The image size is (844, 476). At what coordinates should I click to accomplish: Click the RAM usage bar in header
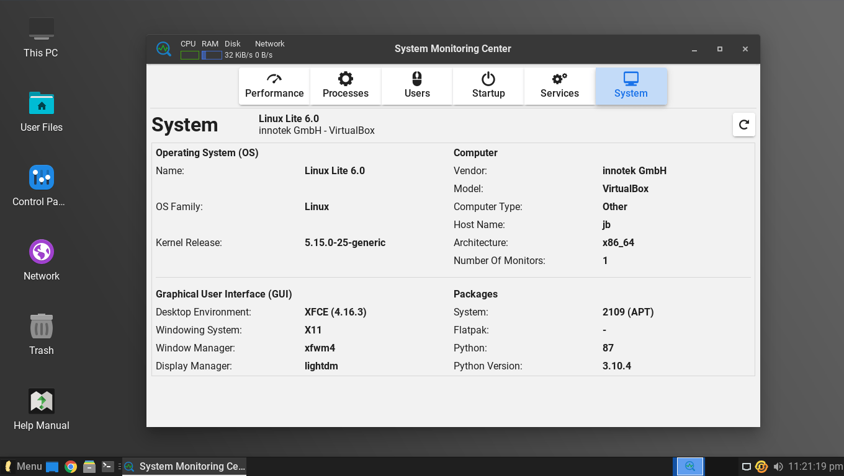click(212, 55)
